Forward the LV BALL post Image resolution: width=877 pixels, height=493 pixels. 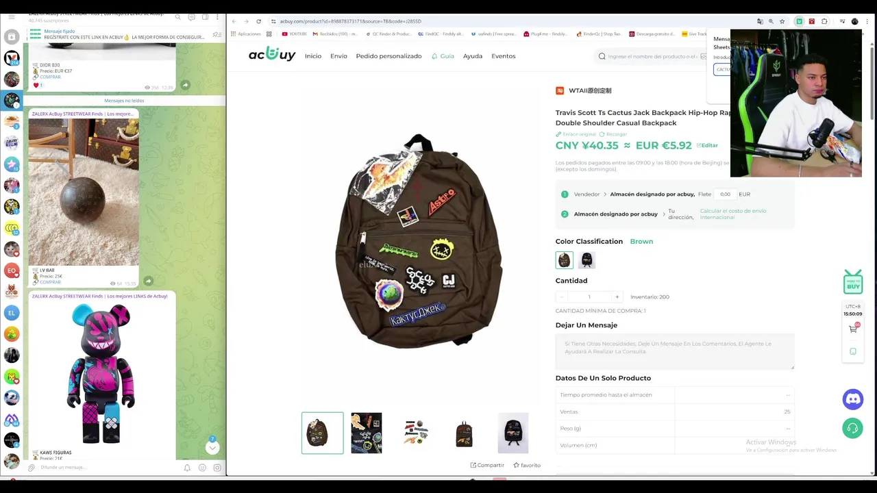148,281
